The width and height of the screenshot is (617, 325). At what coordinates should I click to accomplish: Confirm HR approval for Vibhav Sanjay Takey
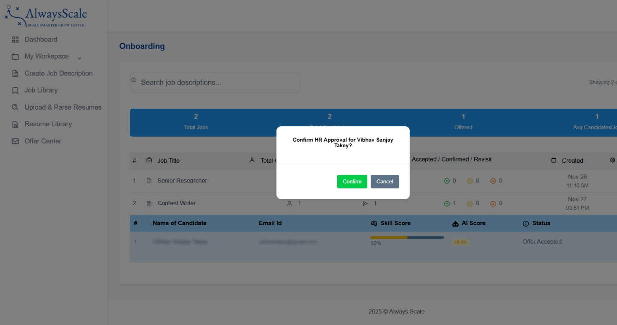point(352,182)
